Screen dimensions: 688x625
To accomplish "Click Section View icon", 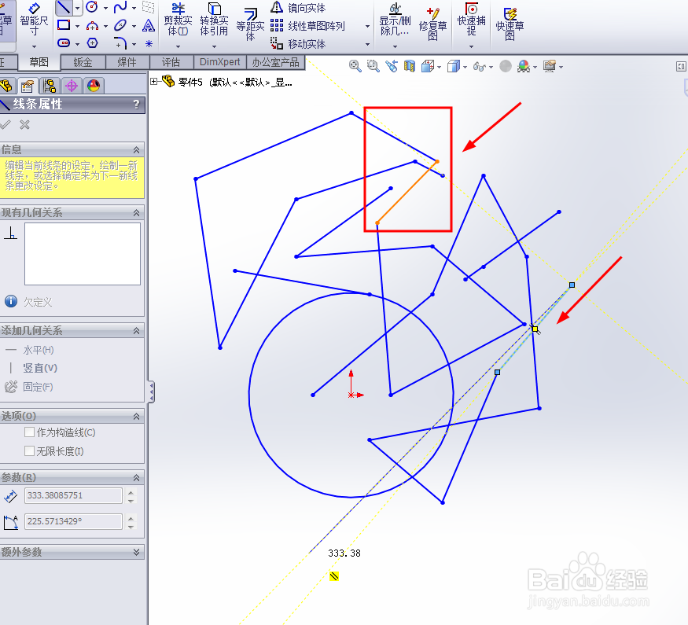I will (410, 66).
